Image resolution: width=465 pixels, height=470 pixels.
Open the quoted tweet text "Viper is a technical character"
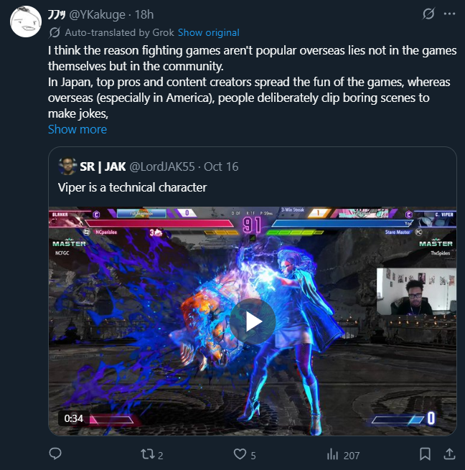(133, 187)
